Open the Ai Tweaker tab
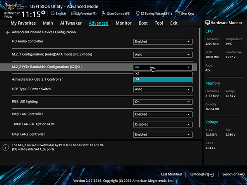 [x=71, y=23]
